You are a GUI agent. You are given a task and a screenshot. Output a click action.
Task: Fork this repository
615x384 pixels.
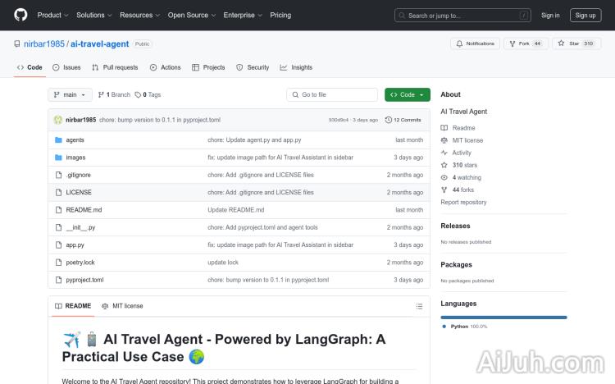click(526, 43)
